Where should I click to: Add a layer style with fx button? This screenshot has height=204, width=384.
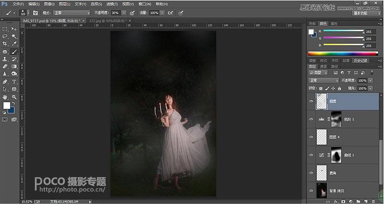(x=336, y=201)
